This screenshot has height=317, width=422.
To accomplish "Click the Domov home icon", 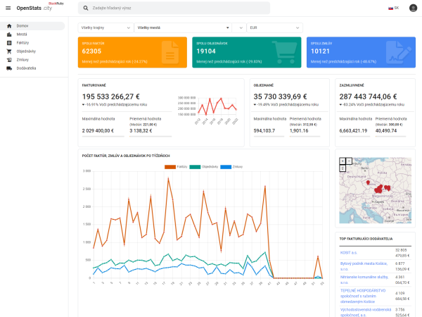I will click(9, 26).
